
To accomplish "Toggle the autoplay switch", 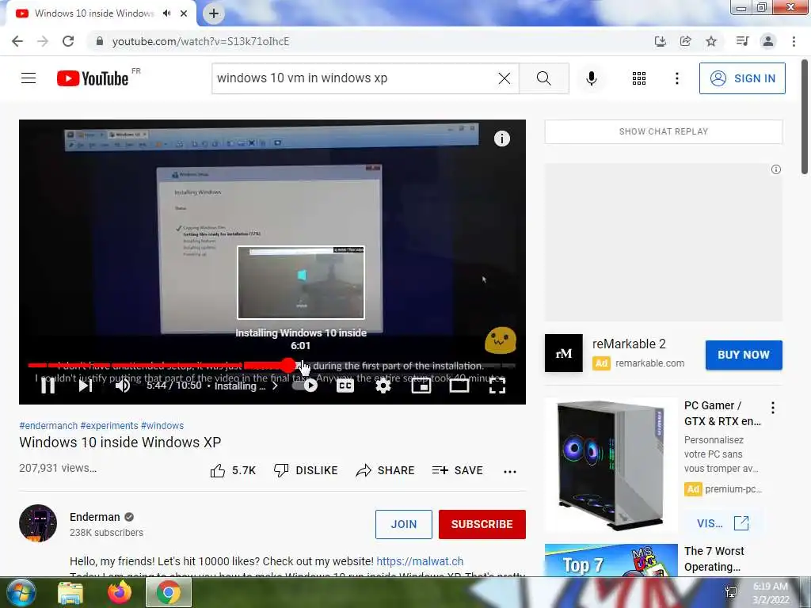I will (306, 386).
